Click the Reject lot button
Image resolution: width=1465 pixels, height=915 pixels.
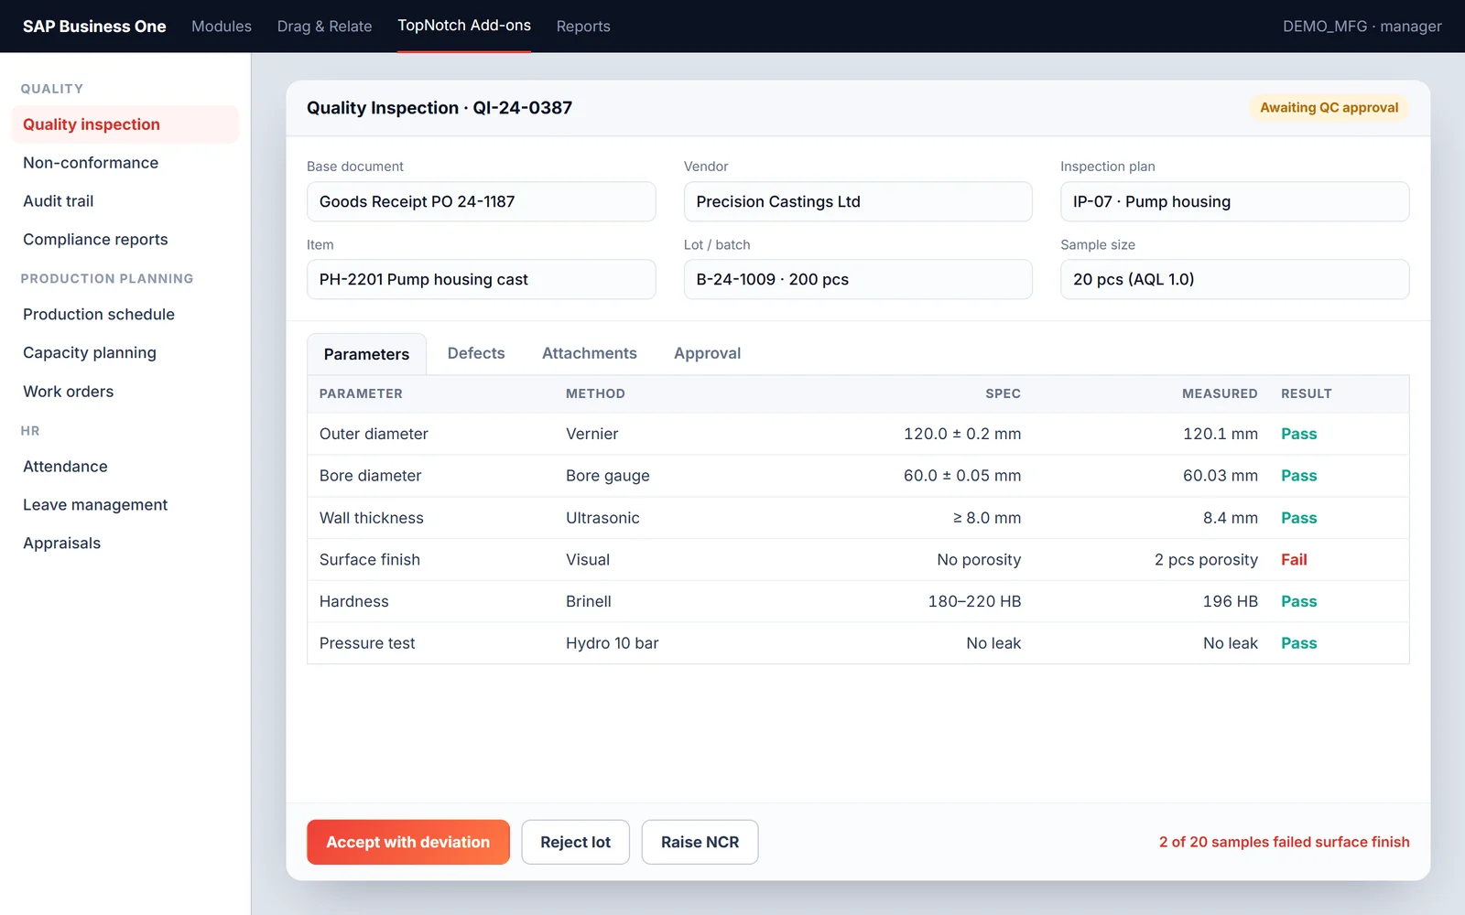[575, 842]
